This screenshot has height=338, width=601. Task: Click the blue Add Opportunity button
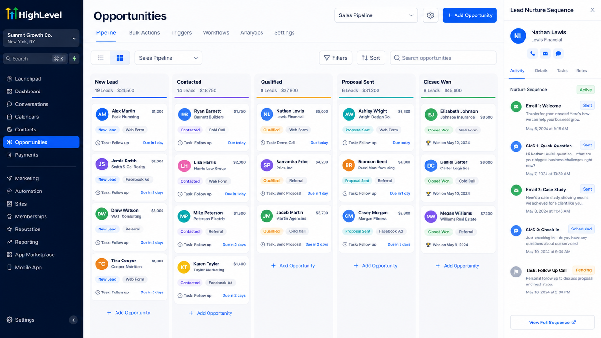(470, 15)
